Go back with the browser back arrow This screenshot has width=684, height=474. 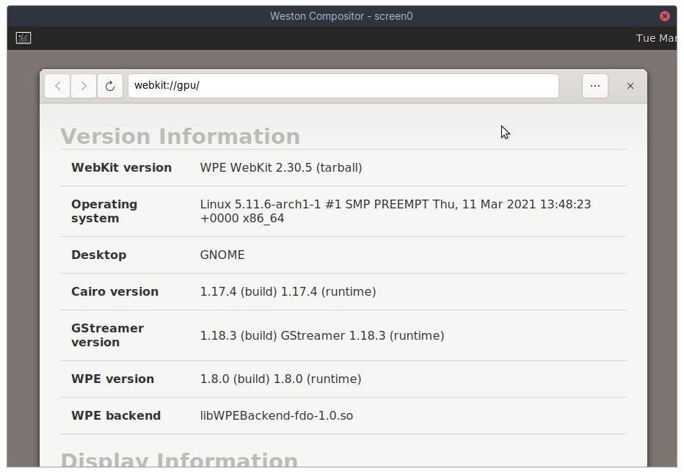57,86
